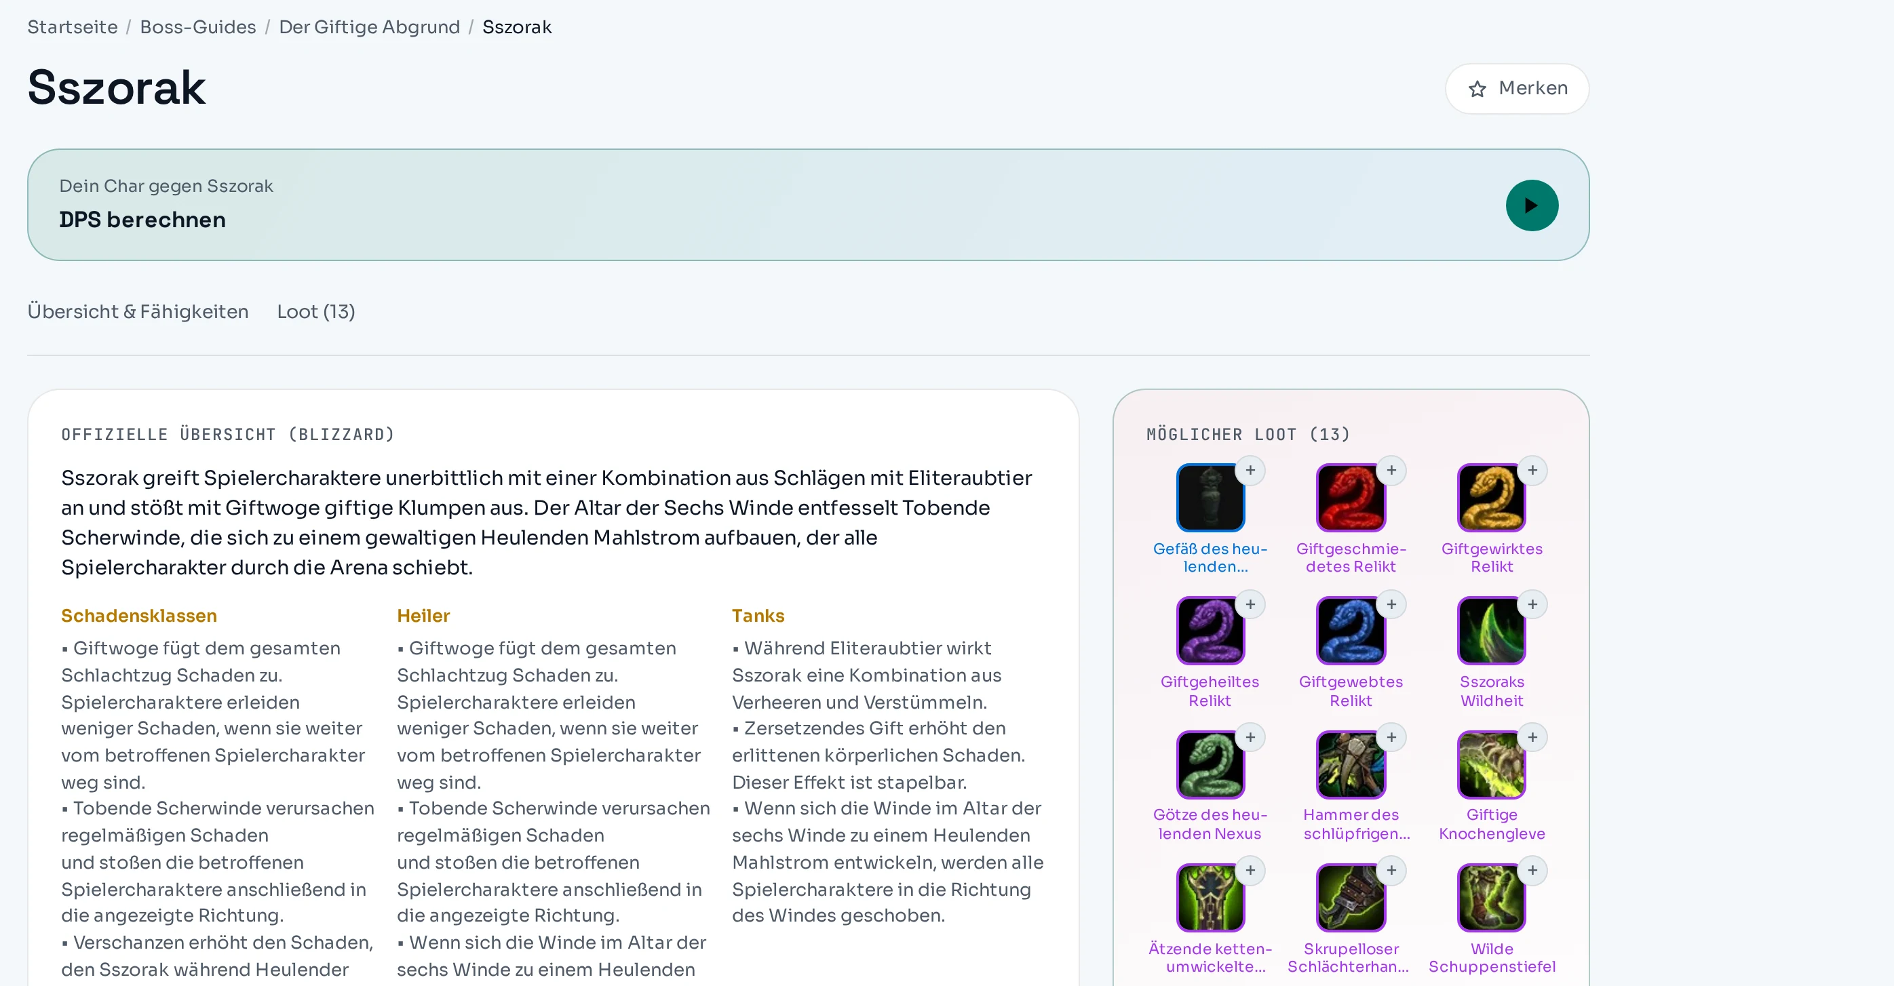Open the Boss-Guides breadcrumb link
Image resolution: width=1894 pixels, height=986 pixels.
(198, 27)
